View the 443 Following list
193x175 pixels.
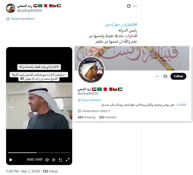click(x=86, y=117)
